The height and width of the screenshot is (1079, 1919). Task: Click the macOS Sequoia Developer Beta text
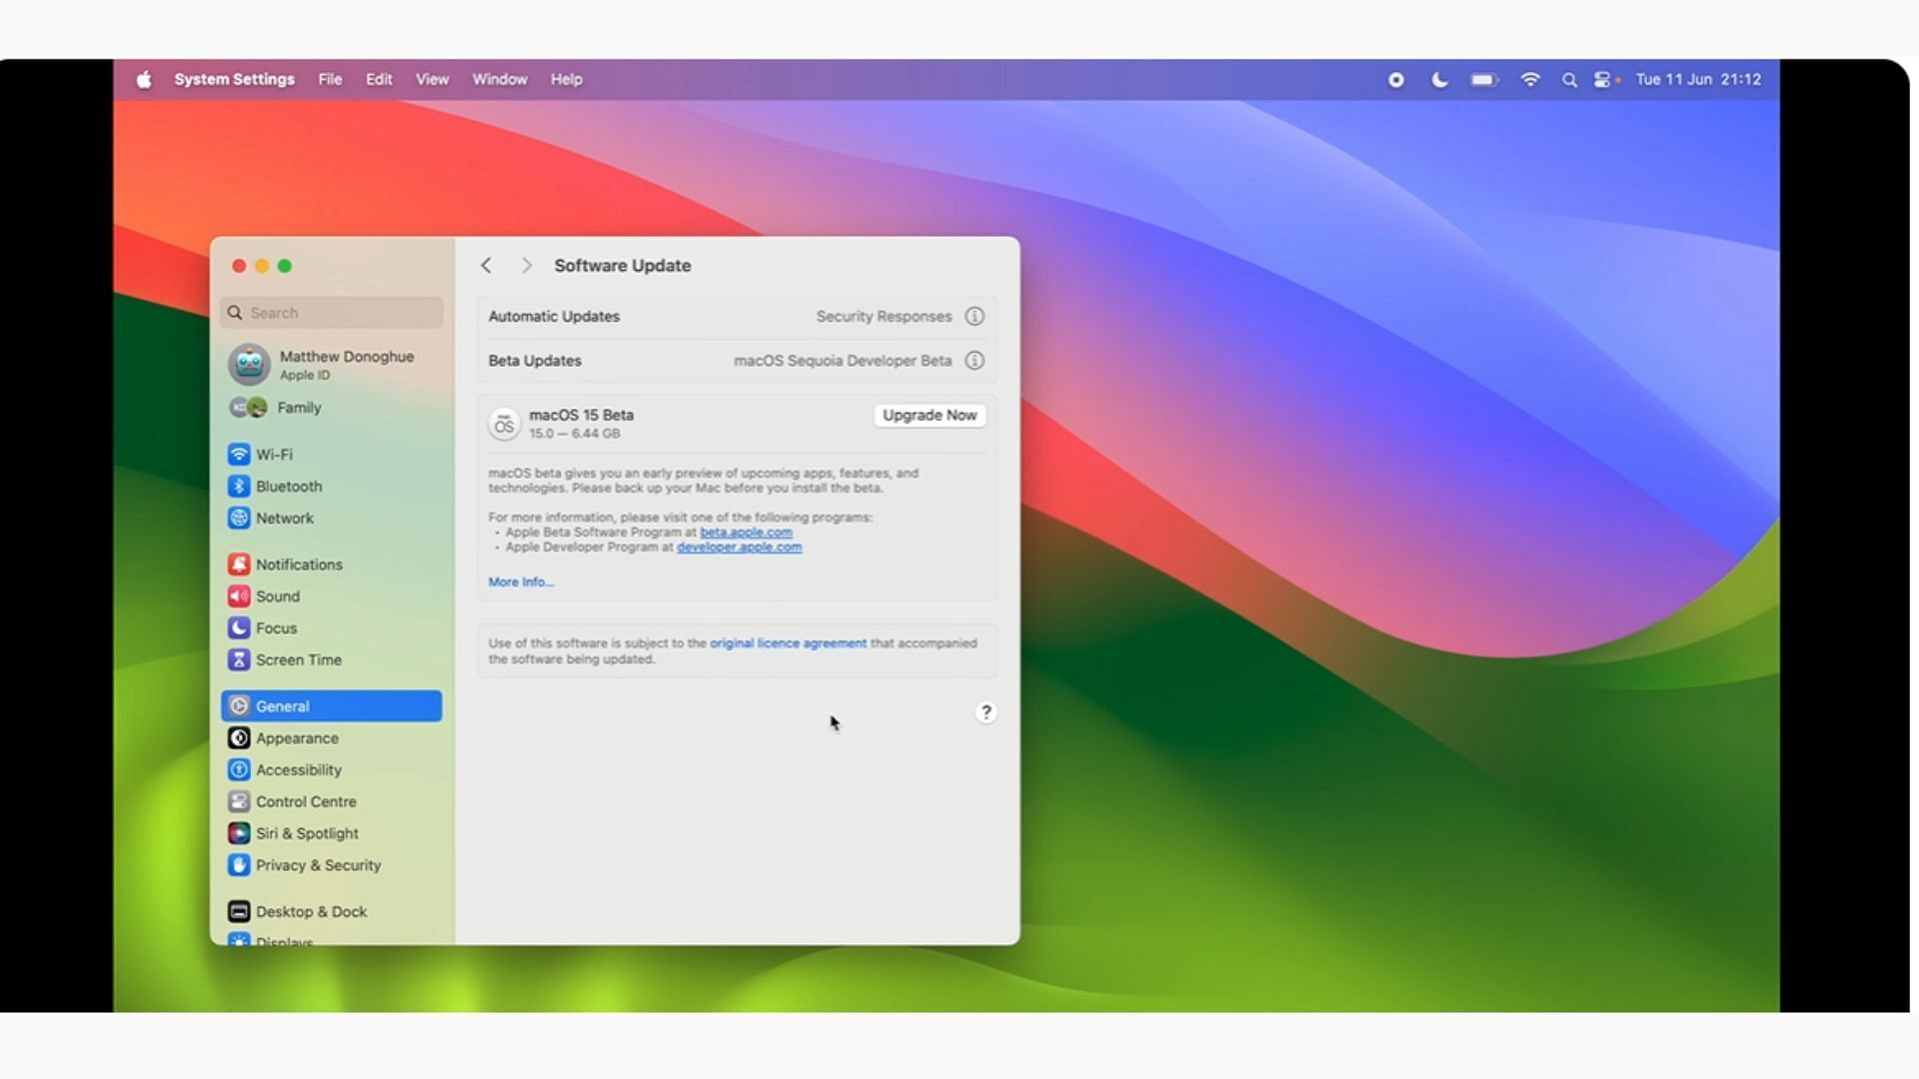[843, 361]
